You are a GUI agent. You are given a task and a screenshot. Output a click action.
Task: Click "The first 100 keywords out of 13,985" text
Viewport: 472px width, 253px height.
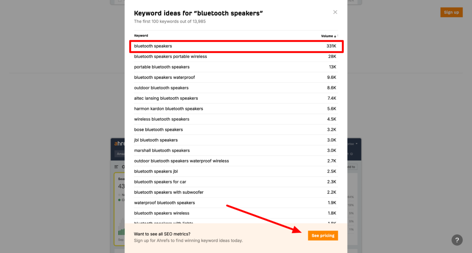[x=170, y=21]
